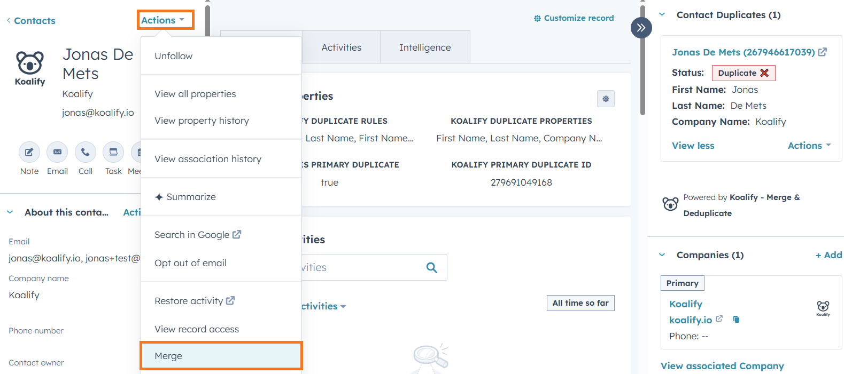Collapse the Contact Duplicates section
The height and width of the screenshot is (374, 844).
[x=662, y=15]
